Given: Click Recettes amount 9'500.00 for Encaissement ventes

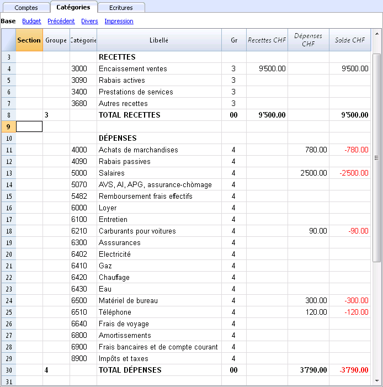Looking at the screenshot, I should [272, 68].
